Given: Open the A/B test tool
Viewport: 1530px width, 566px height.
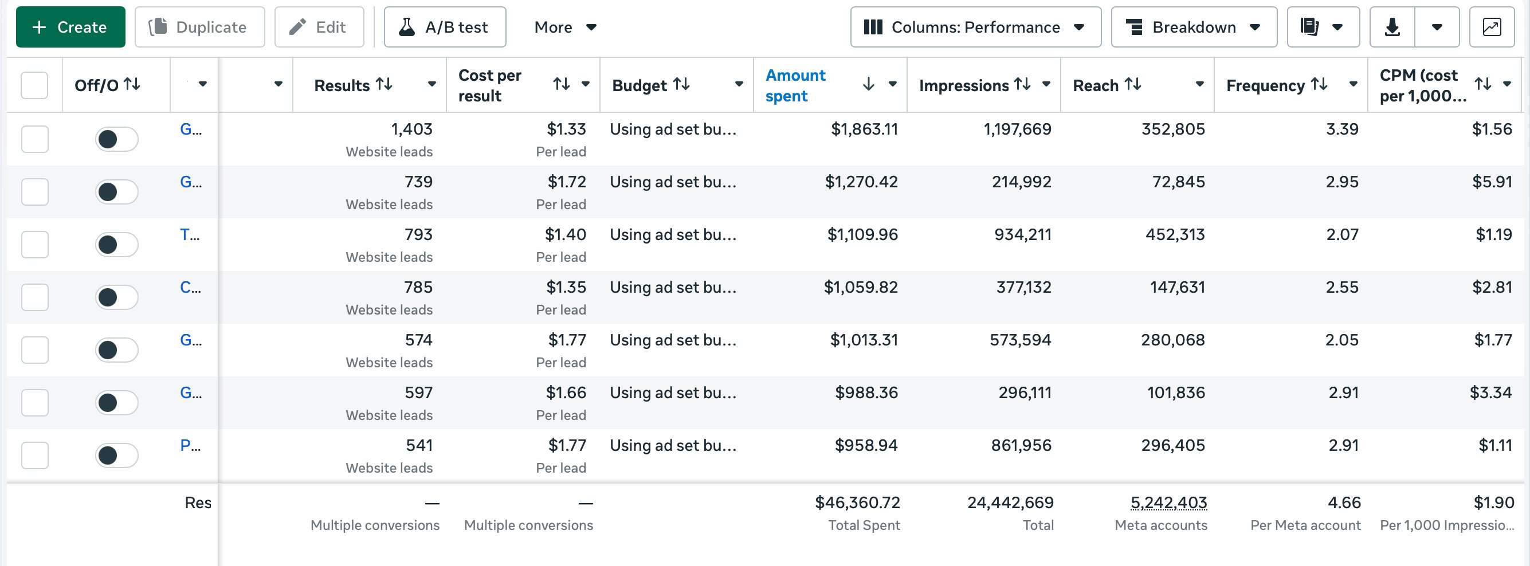Looking at the screenshot, I should tap(445, 27).
